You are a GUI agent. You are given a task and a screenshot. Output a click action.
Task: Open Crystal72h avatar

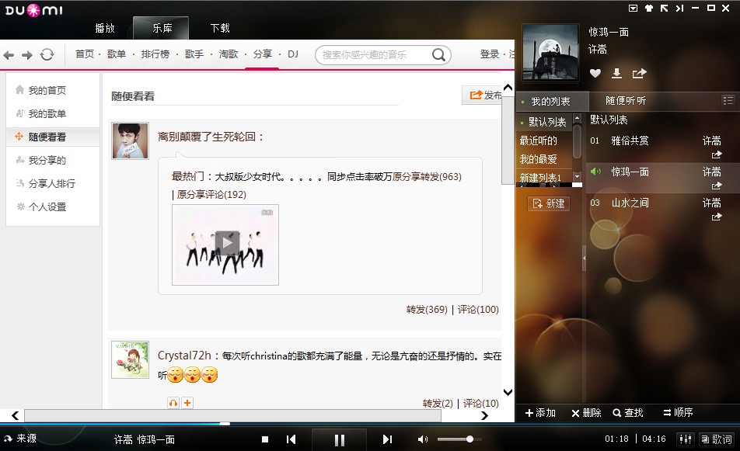click(x=131, y=360)
